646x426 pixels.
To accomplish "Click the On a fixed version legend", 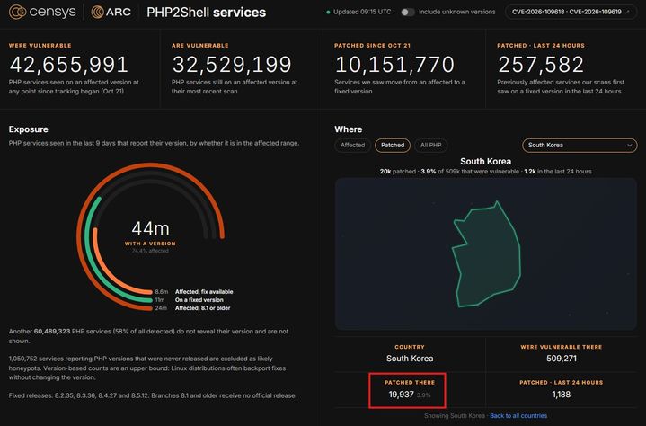I will click(199, 300).
